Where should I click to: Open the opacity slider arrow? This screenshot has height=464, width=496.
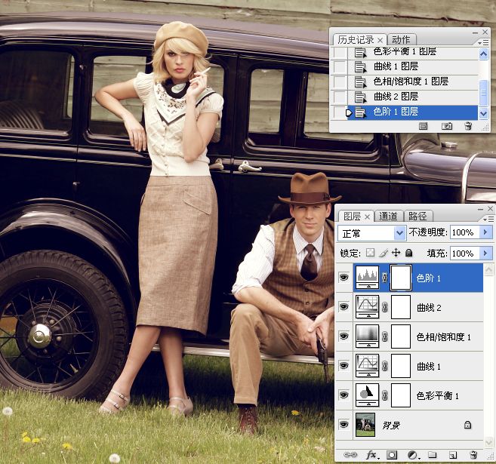tap(485, 232)
